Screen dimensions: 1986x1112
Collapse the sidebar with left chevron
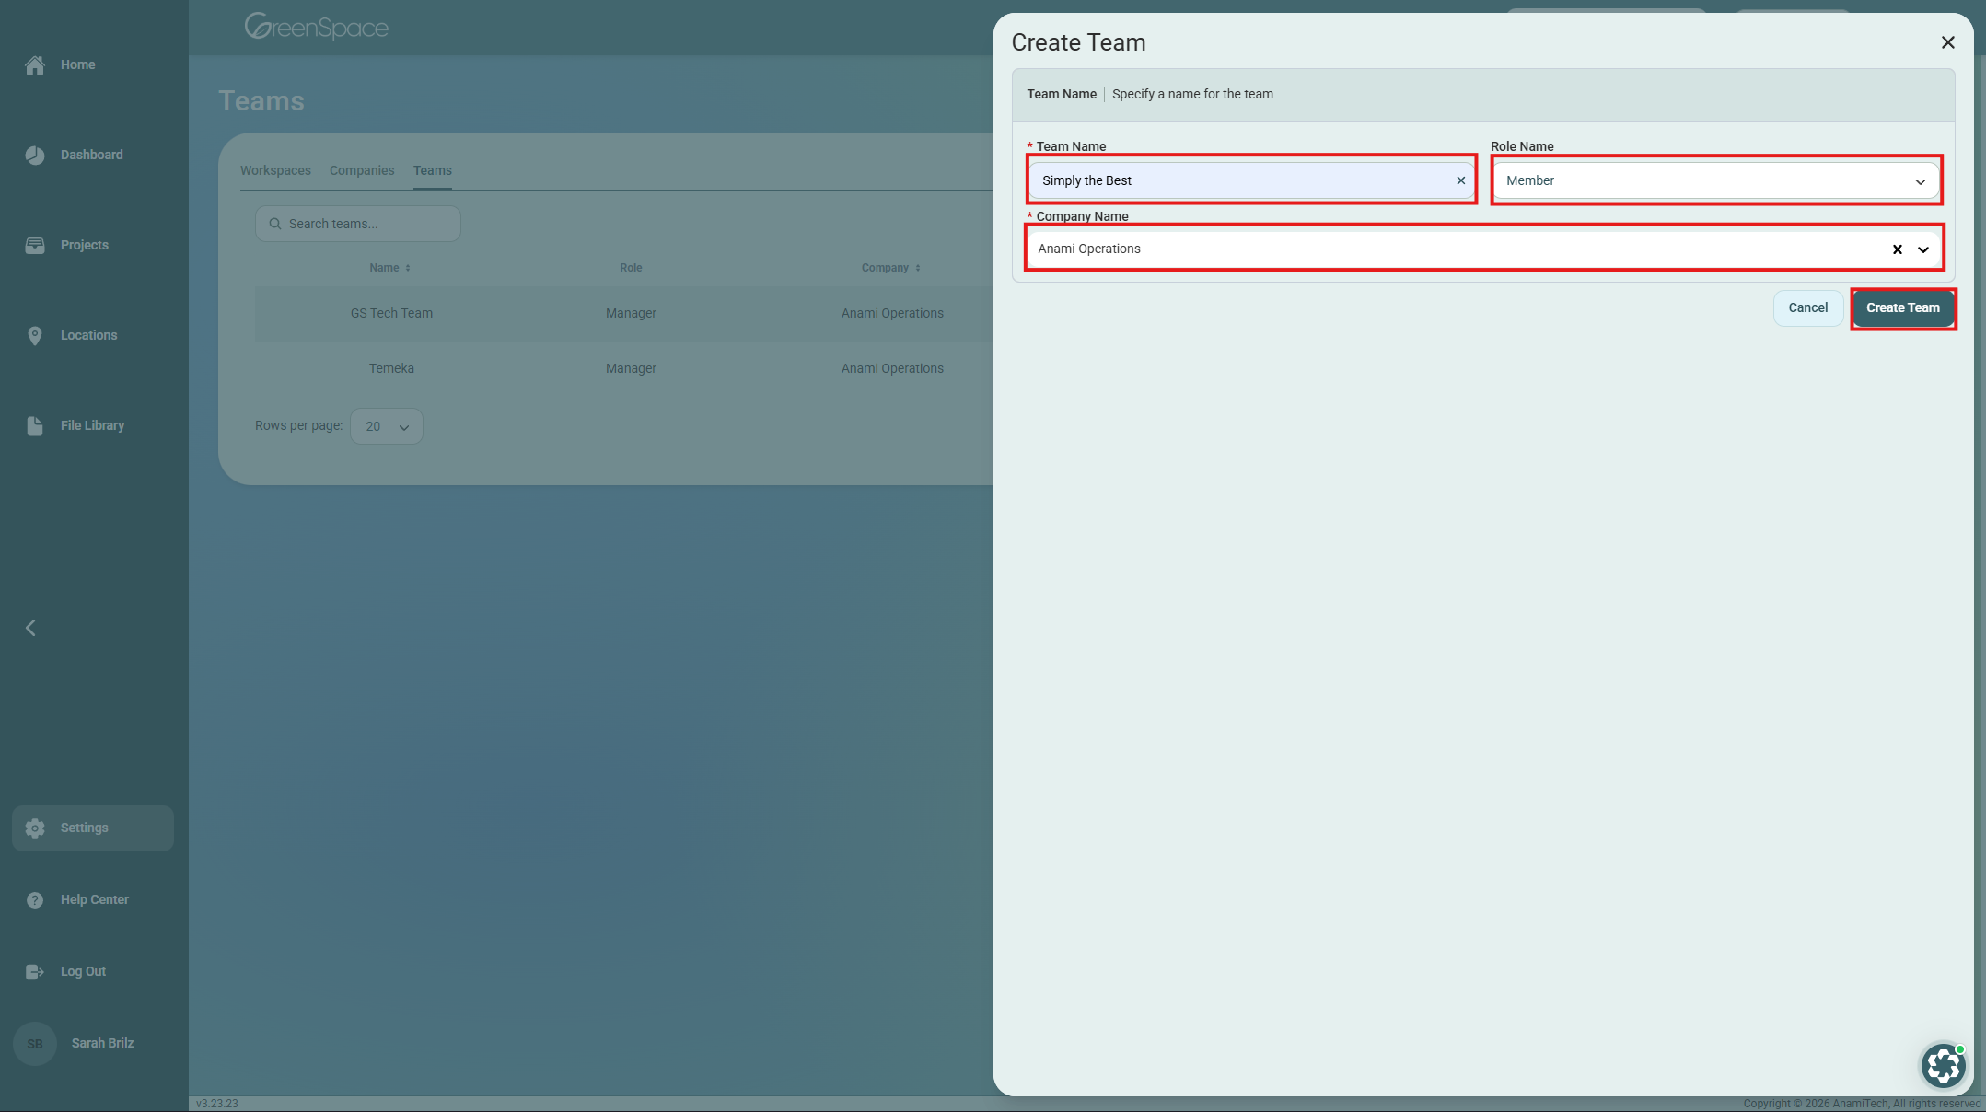click(x=30, y=628)
